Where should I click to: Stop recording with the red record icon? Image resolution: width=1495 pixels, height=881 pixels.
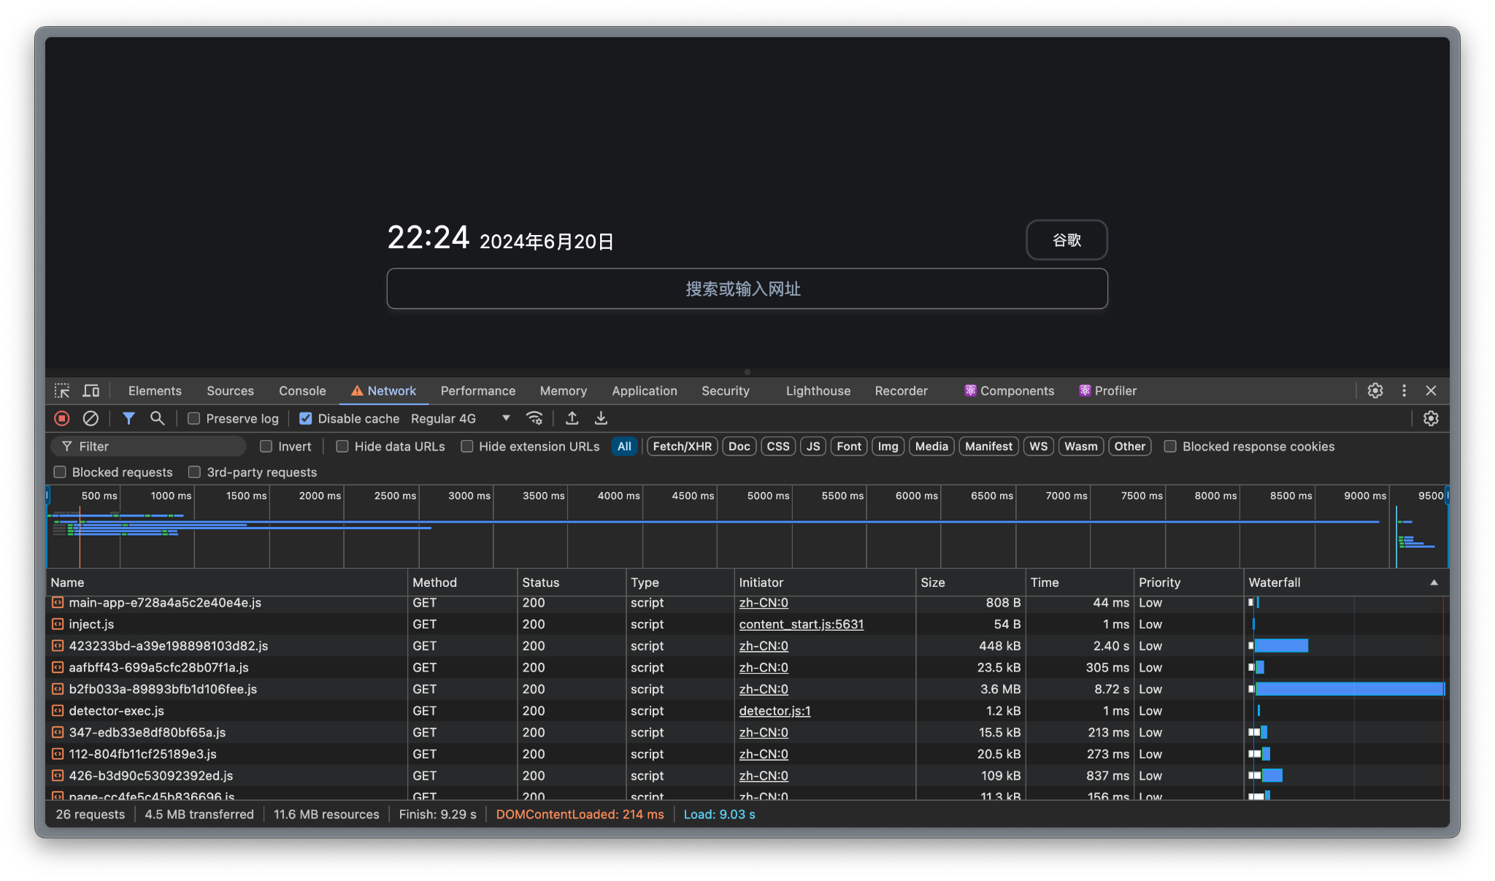pos(61,418)
